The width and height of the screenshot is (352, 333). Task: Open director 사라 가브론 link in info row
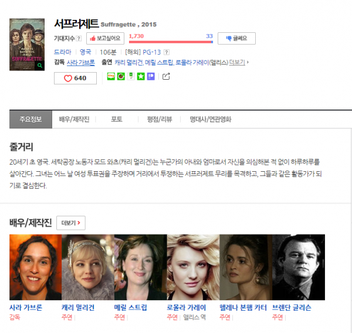80,62
